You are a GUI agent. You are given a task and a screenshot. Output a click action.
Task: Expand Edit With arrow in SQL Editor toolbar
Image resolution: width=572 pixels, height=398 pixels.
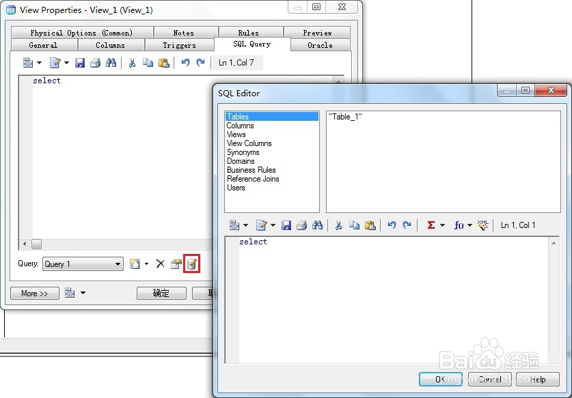pos(273,225)
